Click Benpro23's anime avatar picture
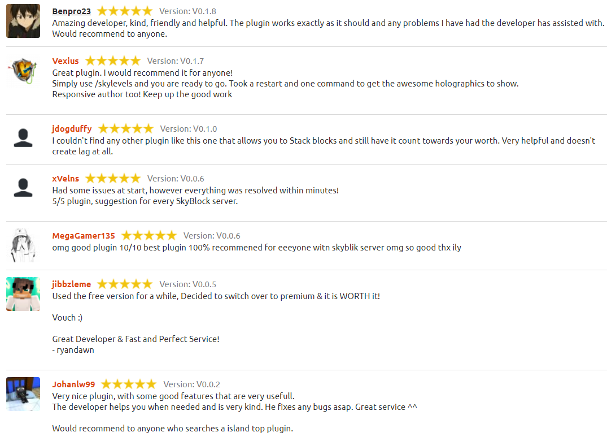The image size is (607, 441). coord(23,21)
